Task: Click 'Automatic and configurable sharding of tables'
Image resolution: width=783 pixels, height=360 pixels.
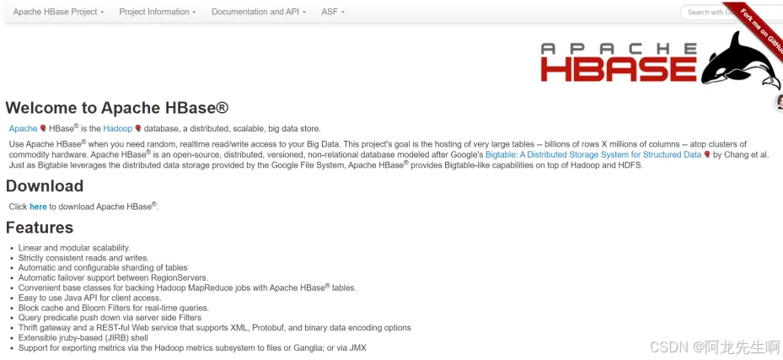Action: 103,267
